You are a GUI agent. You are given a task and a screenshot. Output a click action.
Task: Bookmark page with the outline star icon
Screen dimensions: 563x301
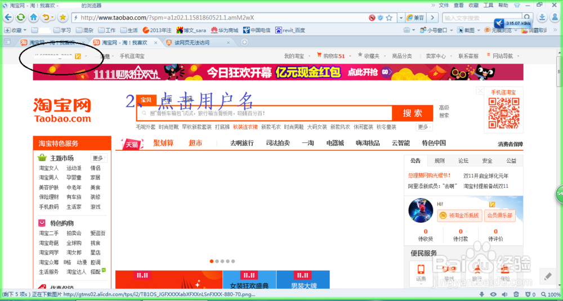[x=389, y=17]
